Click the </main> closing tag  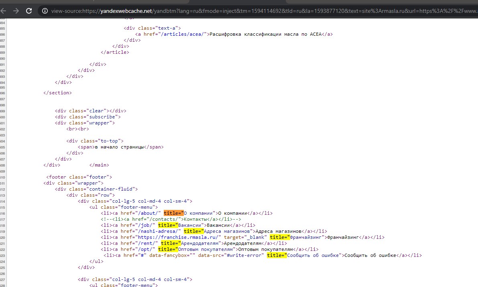pos(99,165)
